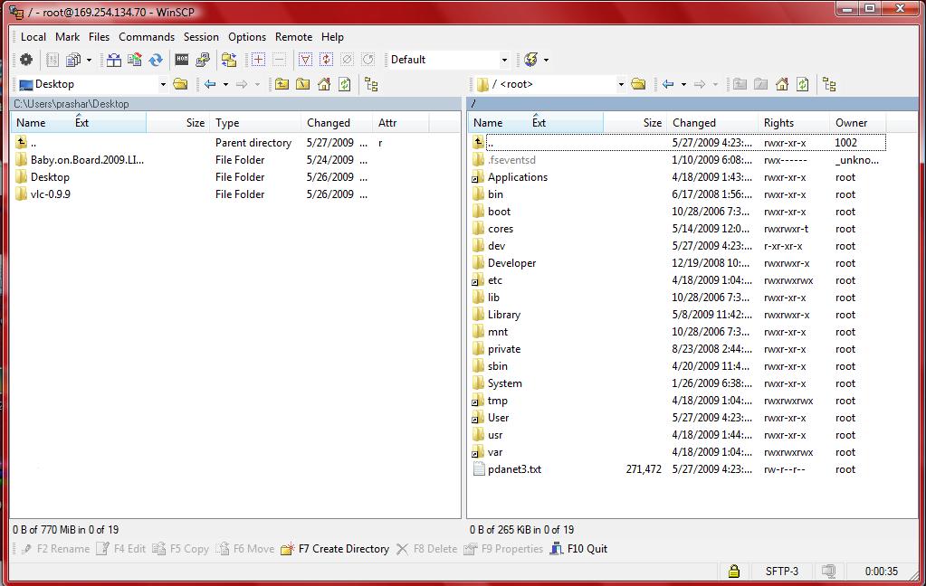Click F2 Rename button
The width and height of the screenshot is (926, 586).
click(x=55, y=549)
